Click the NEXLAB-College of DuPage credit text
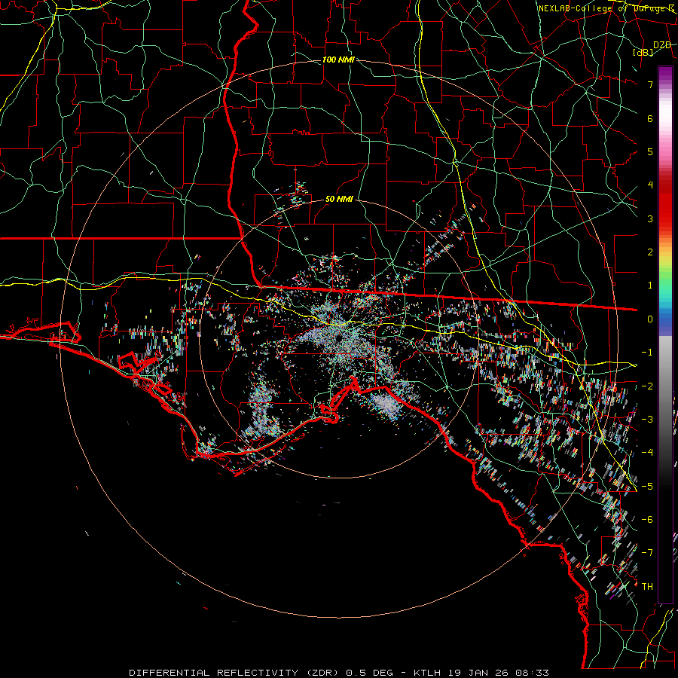The height and width of the screenshot is (678, 678). pos(606,8)
